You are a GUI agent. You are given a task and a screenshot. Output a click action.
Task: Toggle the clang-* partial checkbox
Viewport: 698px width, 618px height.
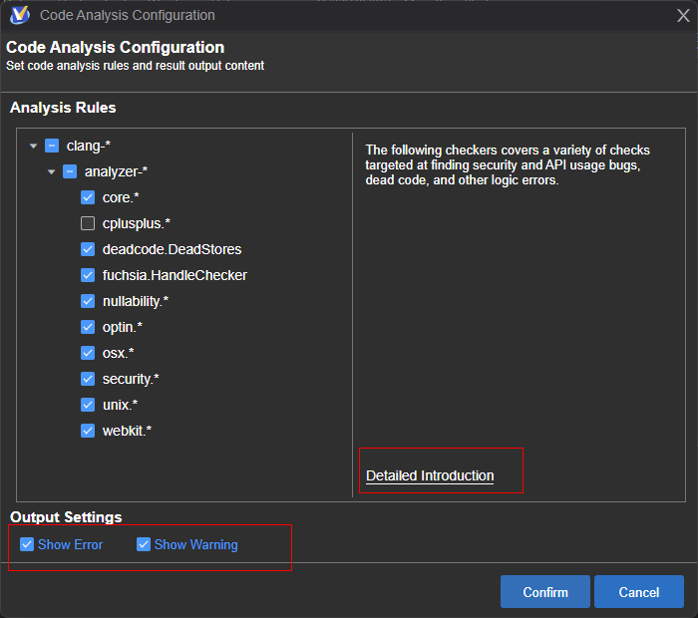[52, 146]
